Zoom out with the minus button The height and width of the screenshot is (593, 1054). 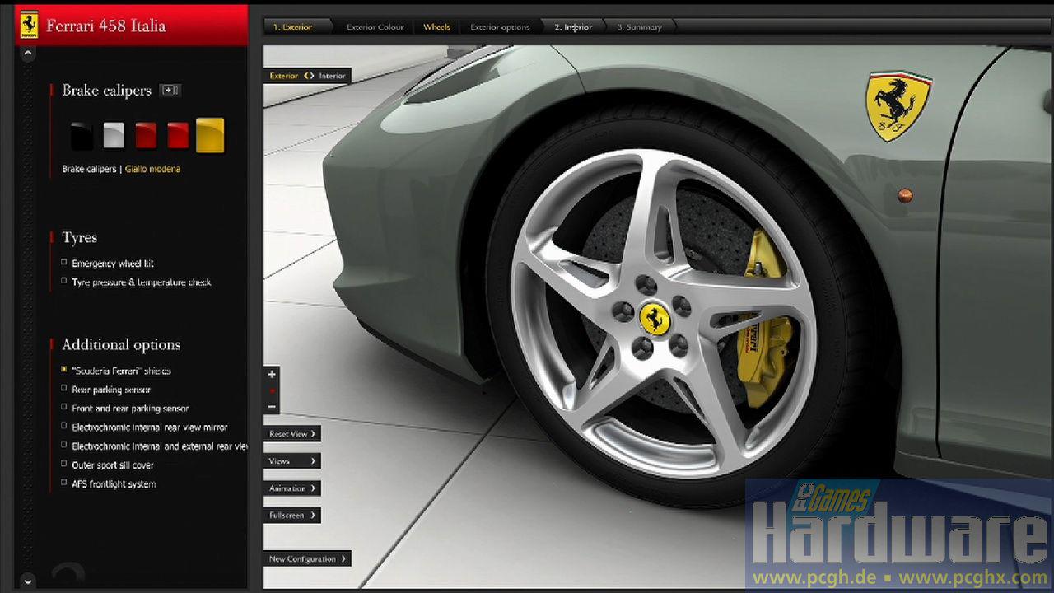272,406
